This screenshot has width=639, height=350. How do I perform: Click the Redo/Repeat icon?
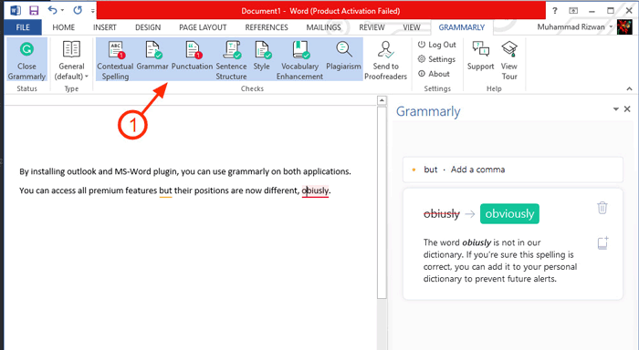78,10
